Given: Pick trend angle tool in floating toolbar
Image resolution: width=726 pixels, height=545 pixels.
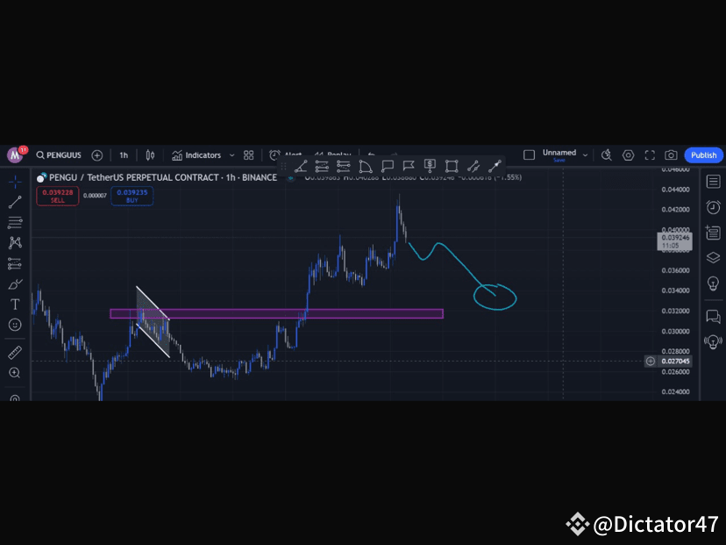Looking at the screenshot, I should pos(301,166).
